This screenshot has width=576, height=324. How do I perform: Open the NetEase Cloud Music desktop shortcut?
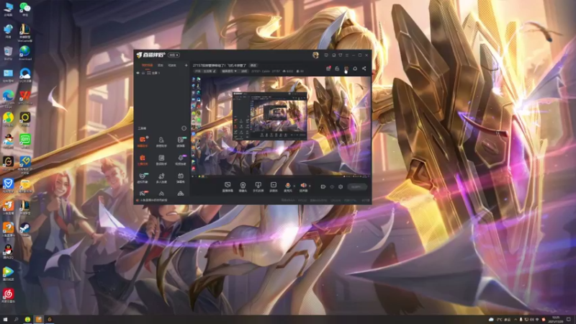tap(8, 295)
